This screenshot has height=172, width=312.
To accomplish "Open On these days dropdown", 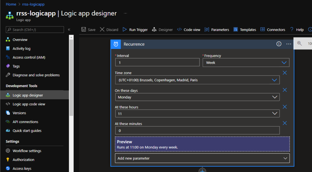I will 197,97.
